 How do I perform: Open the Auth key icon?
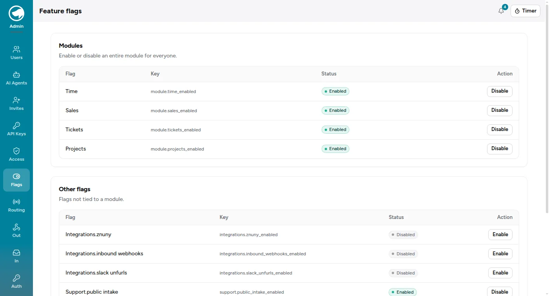[x=16, y=278]
